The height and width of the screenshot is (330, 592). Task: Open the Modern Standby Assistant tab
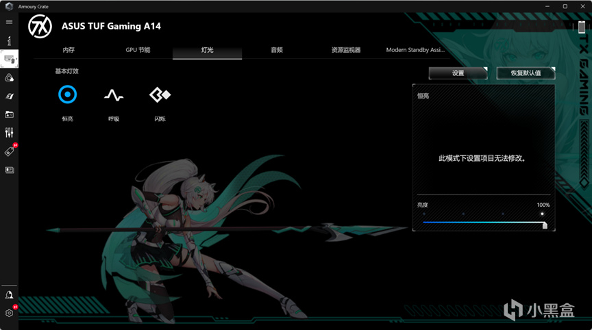(415, 50)
